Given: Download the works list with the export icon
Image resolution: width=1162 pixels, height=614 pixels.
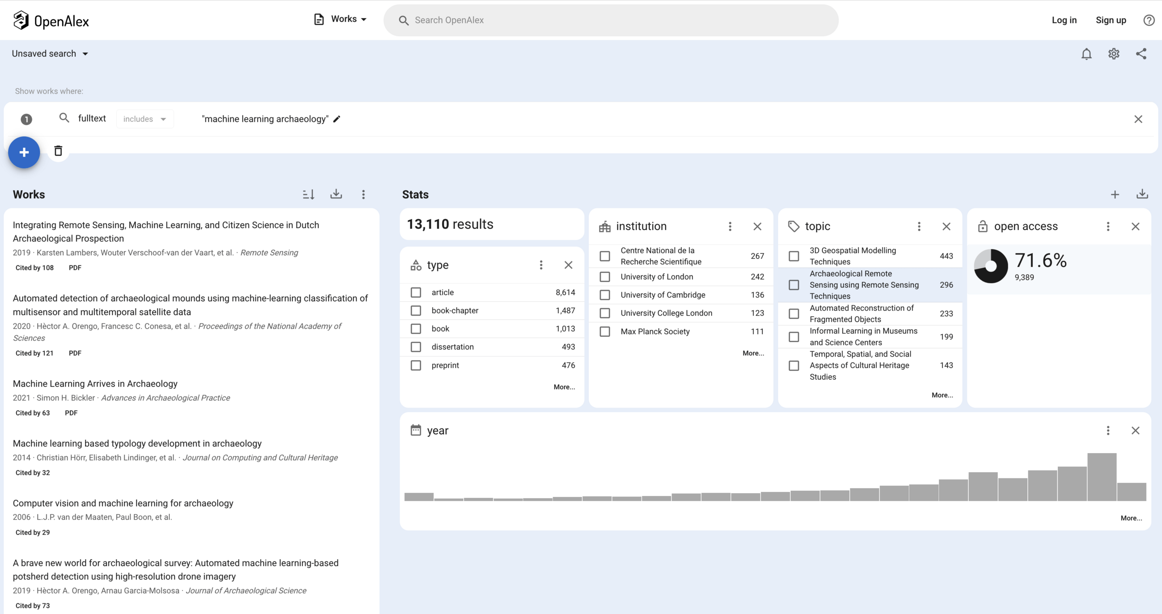Looking at the screenshot, I should [x=336, y=194].
